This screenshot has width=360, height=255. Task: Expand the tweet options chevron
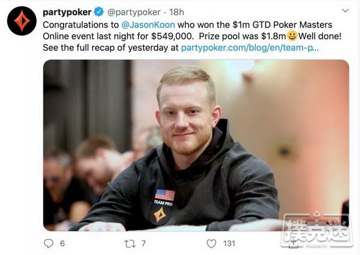coord(346,11)
